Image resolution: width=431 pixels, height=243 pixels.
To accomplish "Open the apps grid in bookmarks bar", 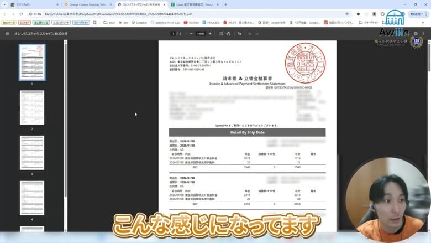I will [95, 23].
